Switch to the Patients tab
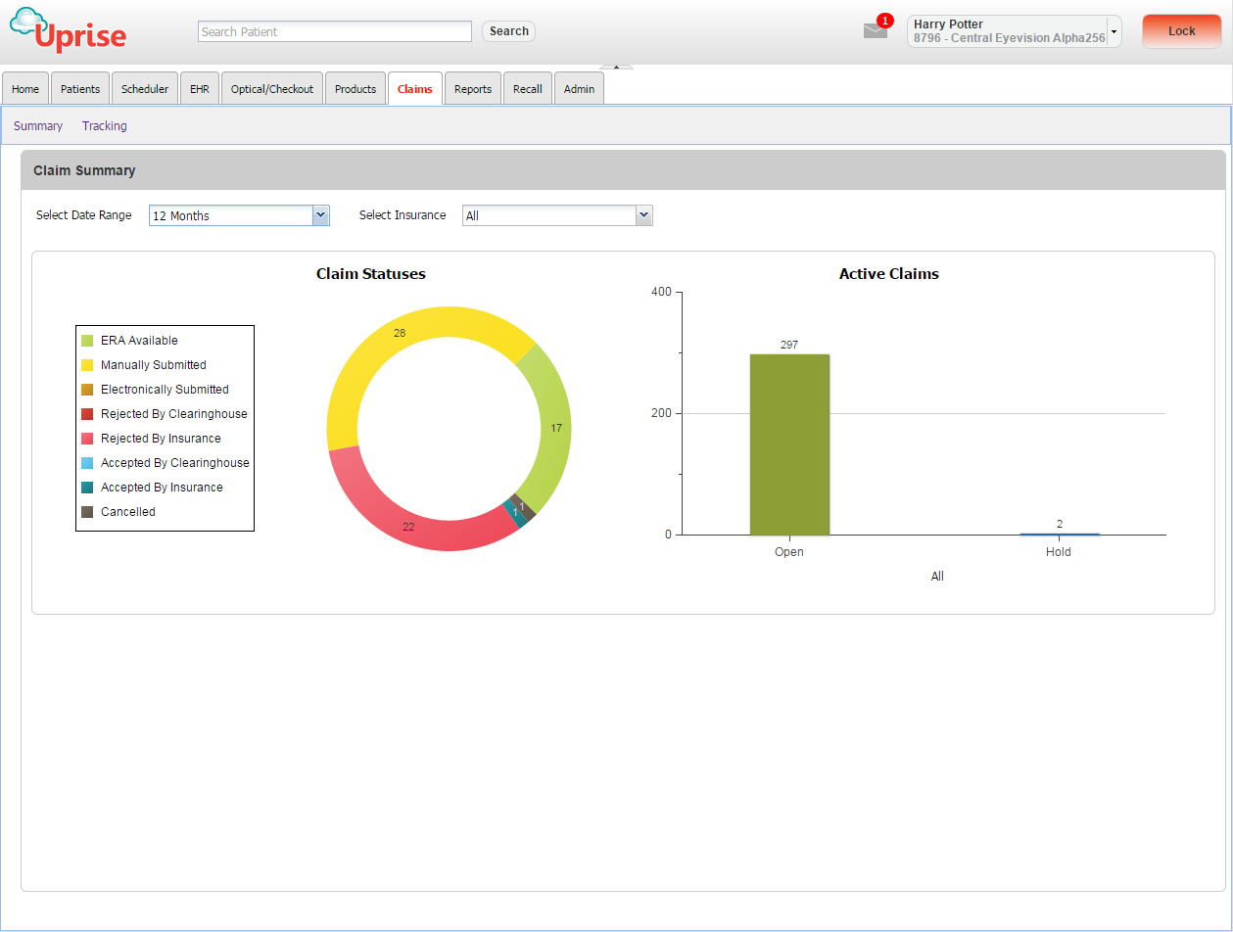Screen dimensions: 1233x932 [x=79, y=88]
